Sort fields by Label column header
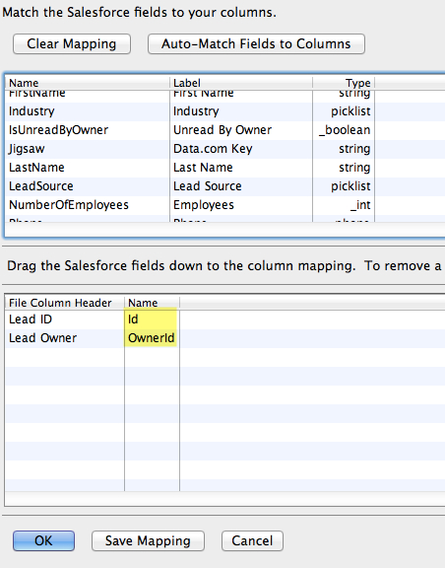Viewport: 445px width, 568px height. (241, 83)
